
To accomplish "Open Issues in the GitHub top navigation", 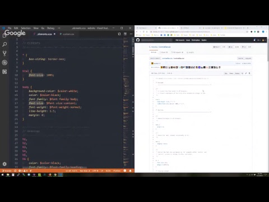I will click(188, 40).
